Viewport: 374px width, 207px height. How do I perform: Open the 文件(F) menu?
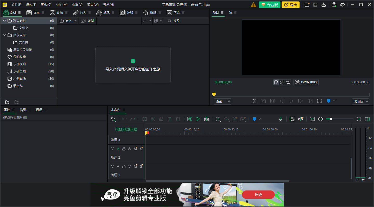17,5
